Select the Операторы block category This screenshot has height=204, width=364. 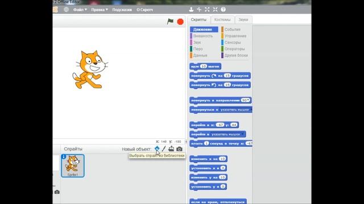(235, 49)
